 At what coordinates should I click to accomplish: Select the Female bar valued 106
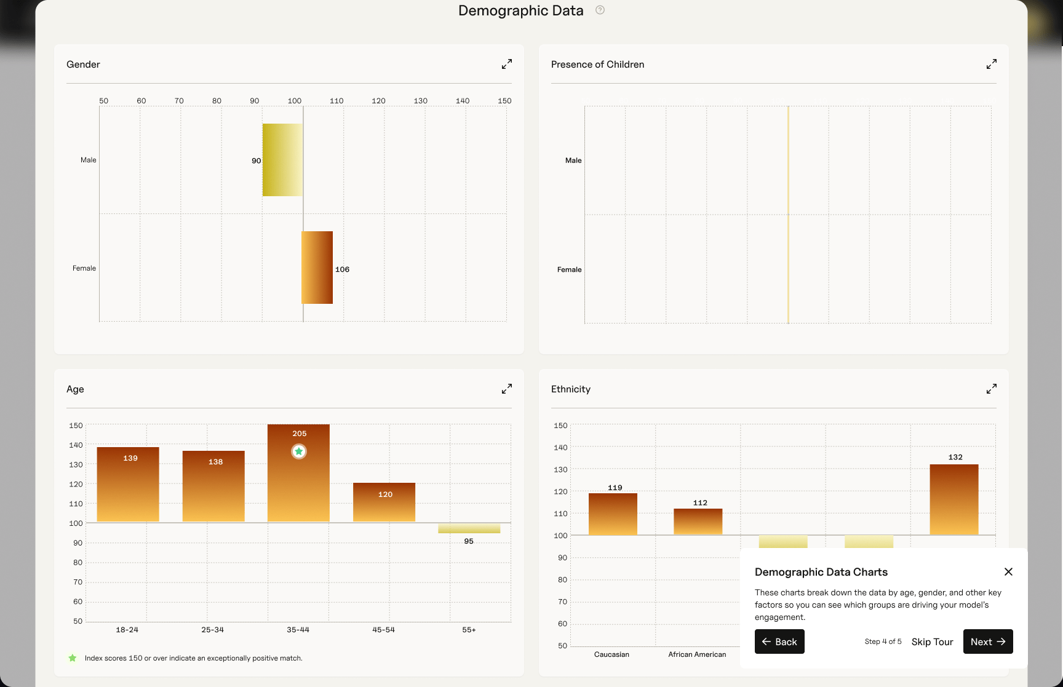tap(317, 268)
